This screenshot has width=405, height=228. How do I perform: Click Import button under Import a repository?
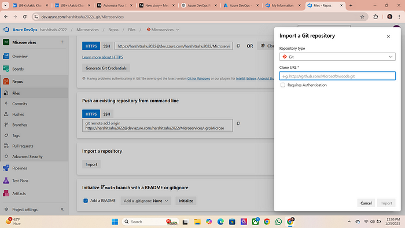[91, 164]
